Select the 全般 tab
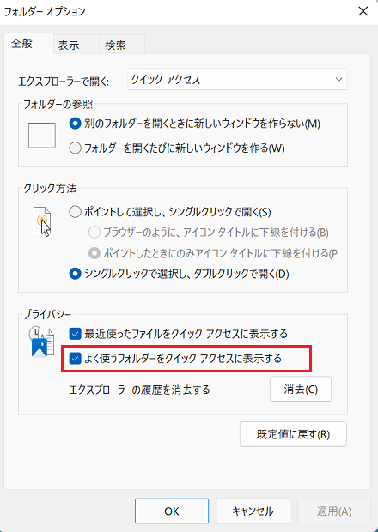 [21, 44]
